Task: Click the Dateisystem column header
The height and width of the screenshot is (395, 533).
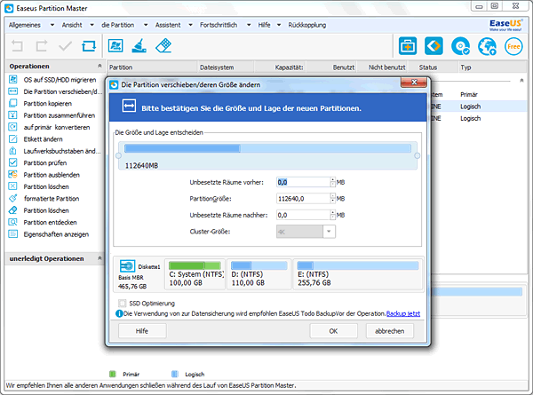Action: click(226, 67)
